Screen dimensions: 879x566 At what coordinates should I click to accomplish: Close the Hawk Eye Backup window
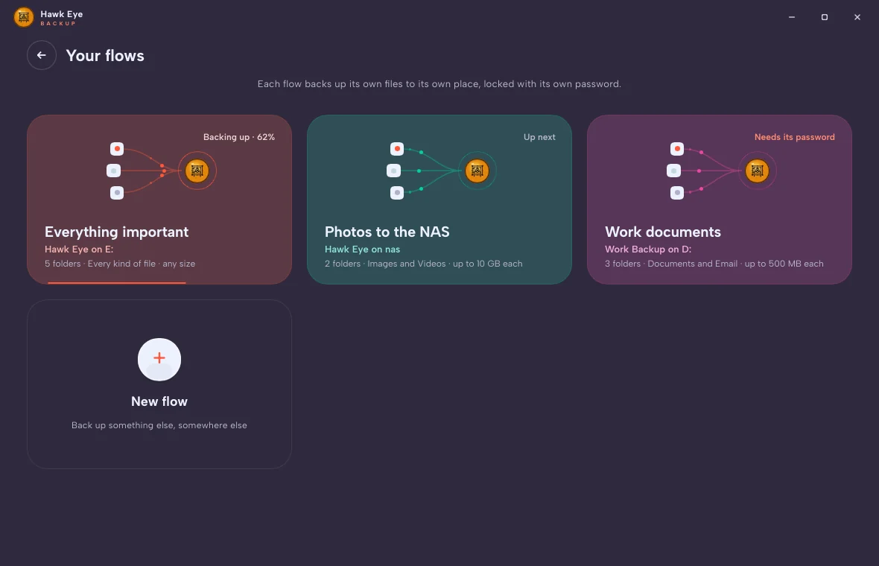[857, 17]
